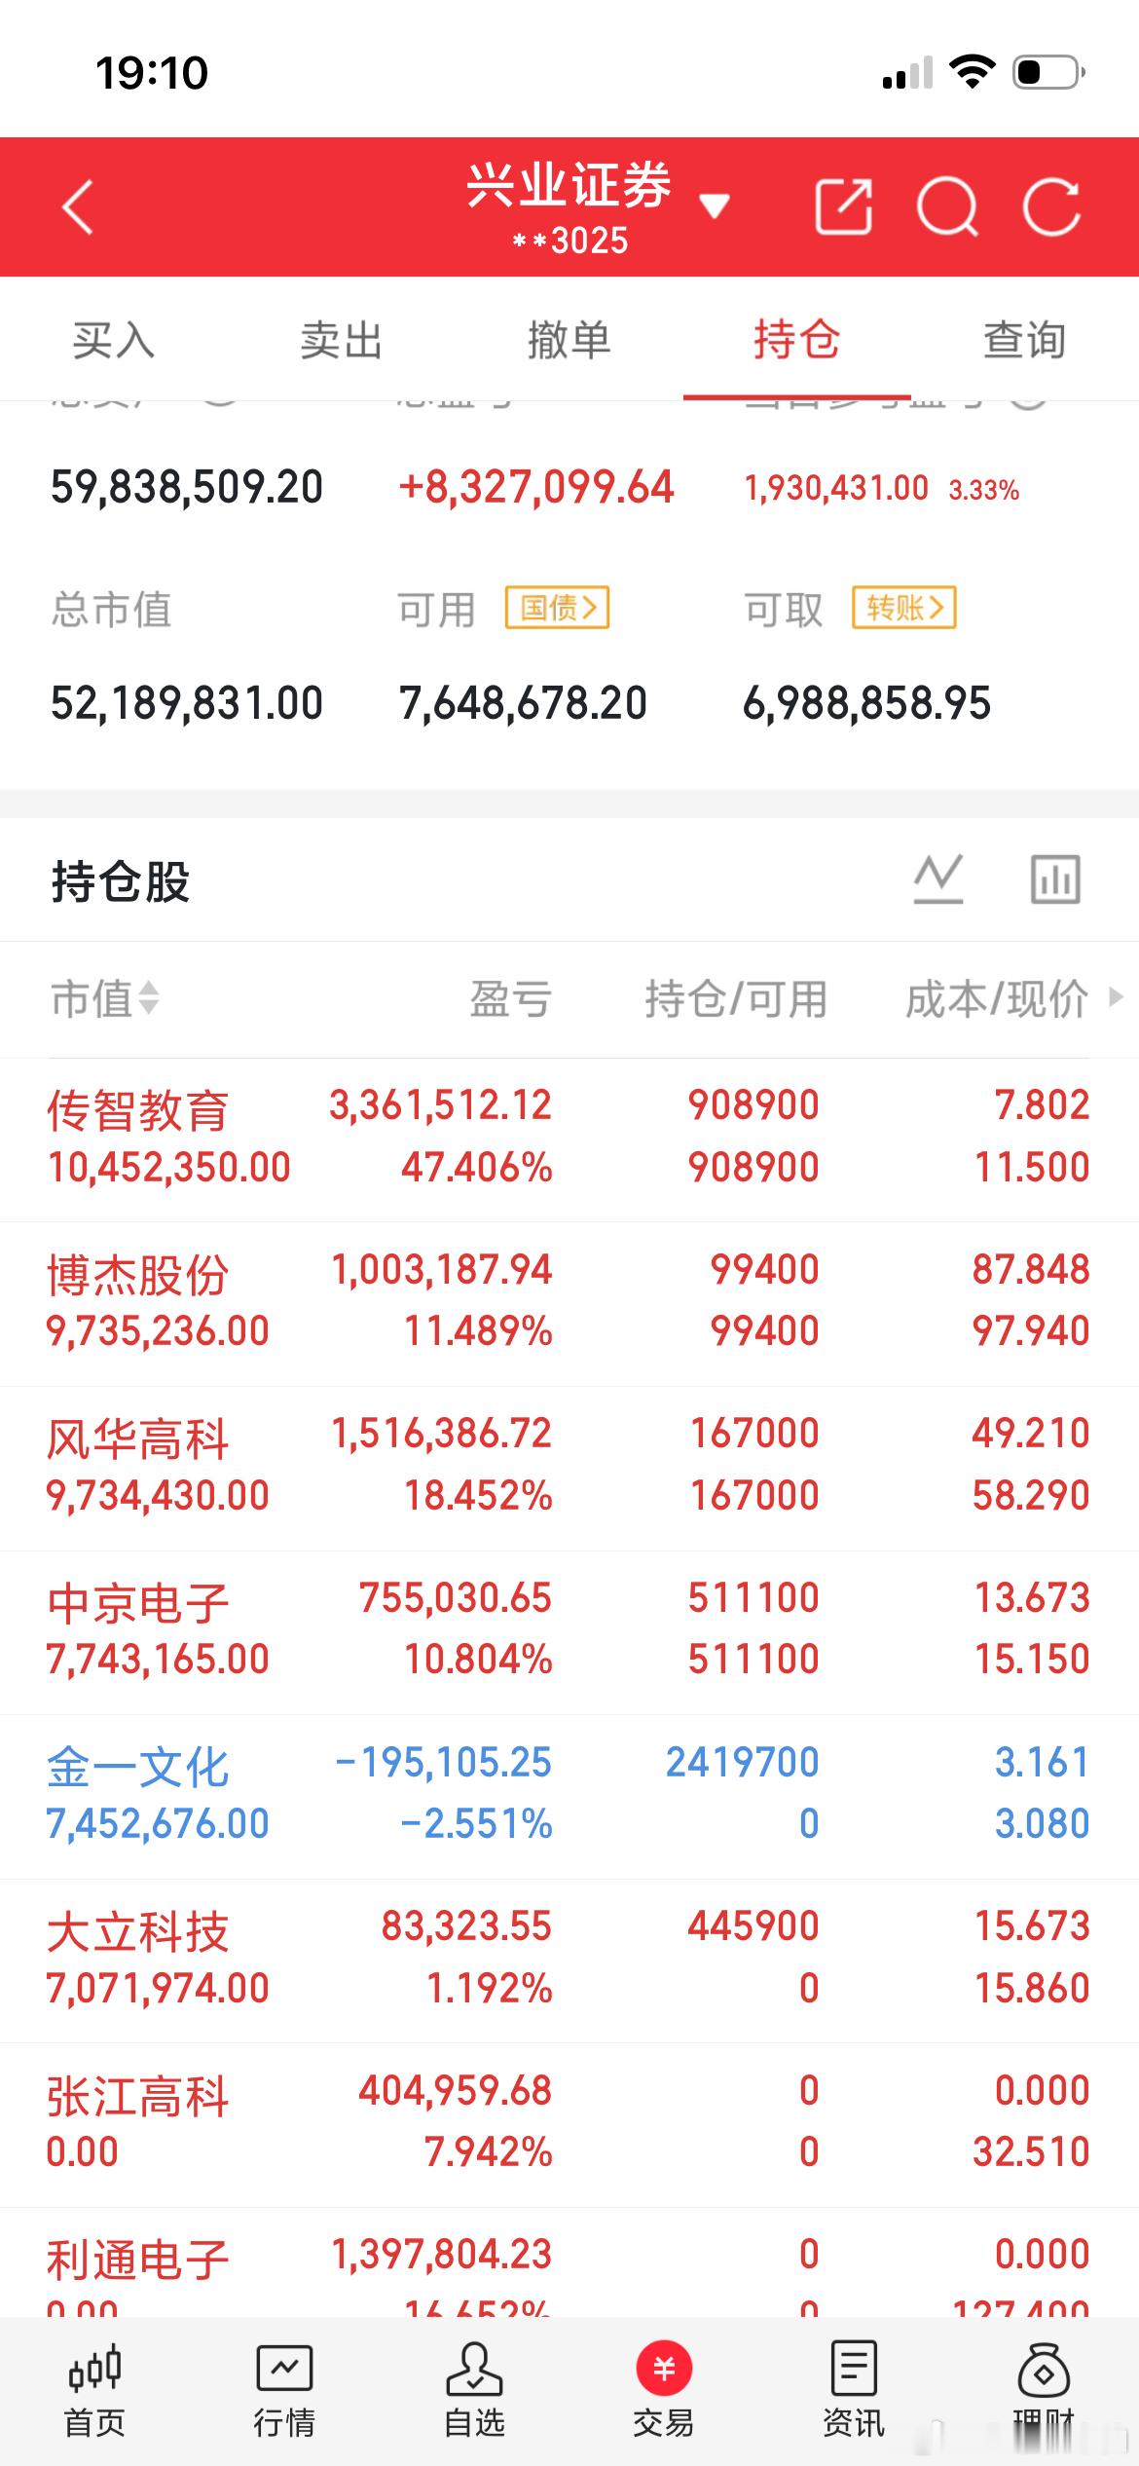Open the line chart icon beside 持仓股

coord(938,878)
